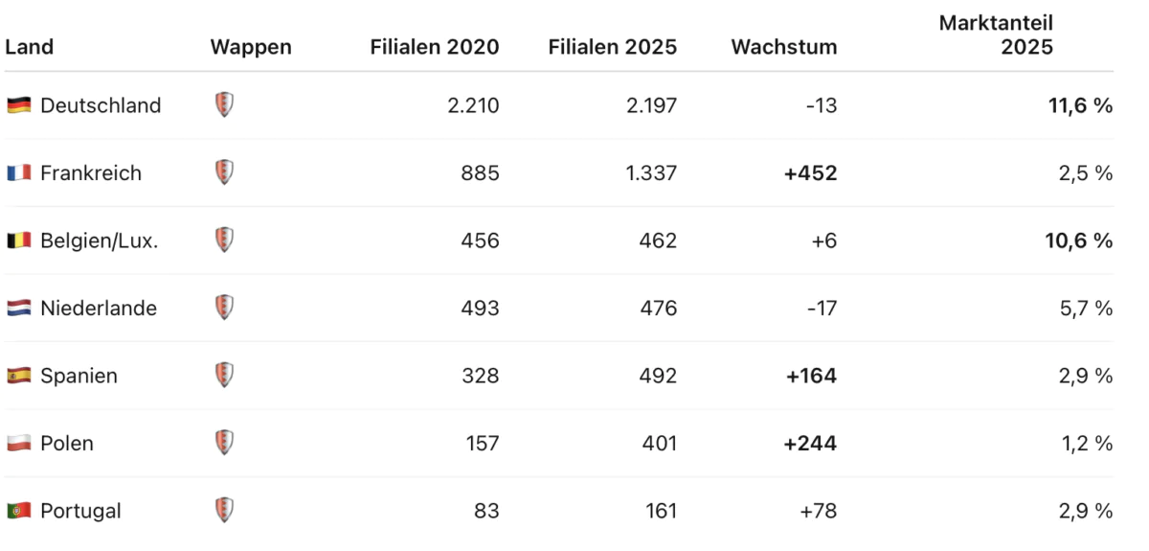Sort by Filialen 2020 column header
The width and height of the screenshot is (1149, 551).
click(x=435, y=47)
